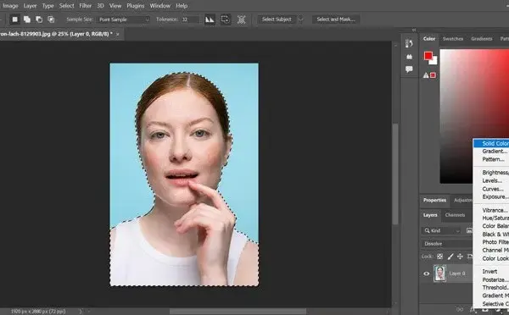This screenshot has width=509, height=315.
Task: Click the red foreground color swatch
Action: click(428, 56)
